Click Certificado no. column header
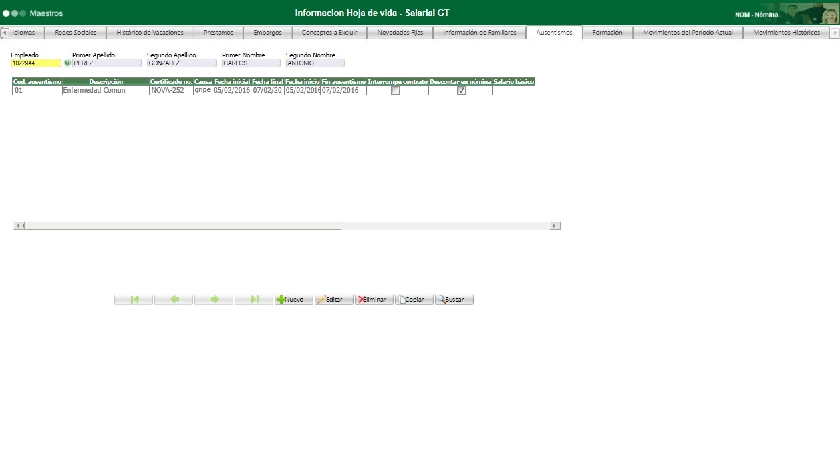Viewport: 840px width, 470px height. point(171,81)
